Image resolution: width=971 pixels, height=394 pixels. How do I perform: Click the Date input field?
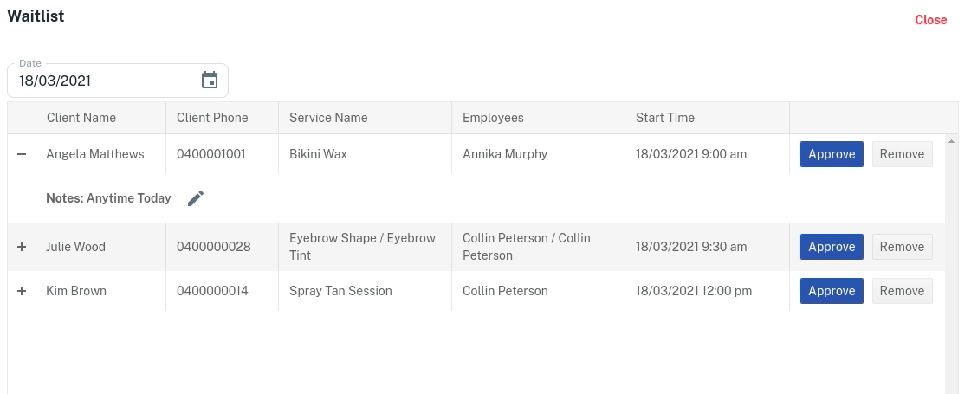click(104, 81)
